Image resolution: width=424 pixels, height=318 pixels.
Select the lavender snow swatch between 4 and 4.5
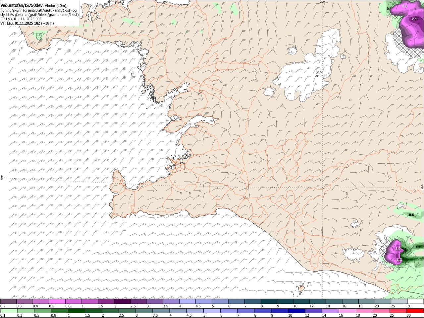188,301
